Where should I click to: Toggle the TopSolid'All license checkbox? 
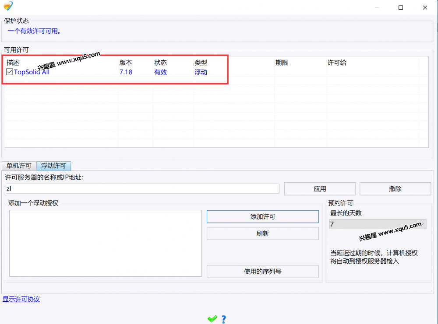[x=10, y=72]
